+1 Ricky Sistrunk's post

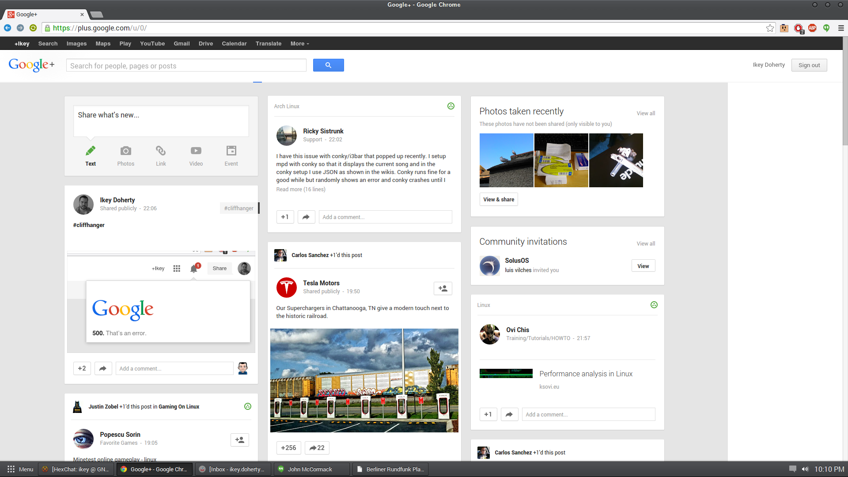(285, 217)
